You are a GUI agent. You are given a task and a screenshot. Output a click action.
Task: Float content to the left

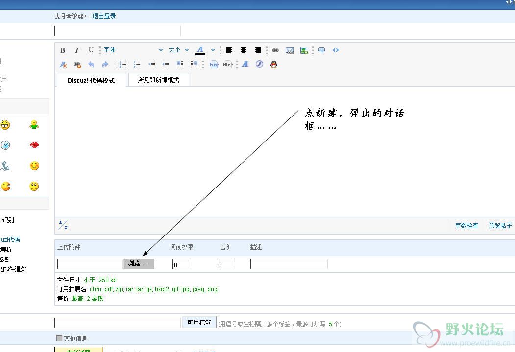[180, 64]
